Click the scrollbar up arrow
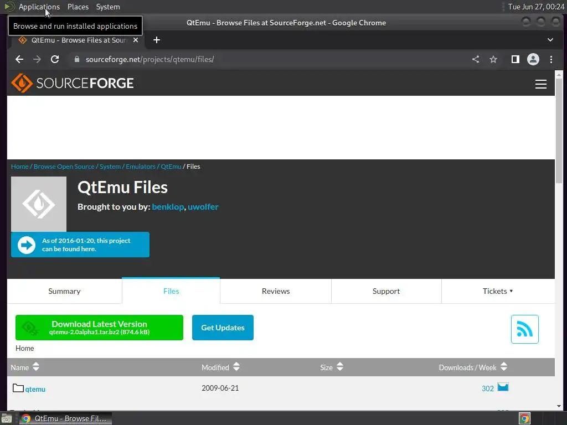The width and height of the screenshot is (567, 425). pos(559,75)
